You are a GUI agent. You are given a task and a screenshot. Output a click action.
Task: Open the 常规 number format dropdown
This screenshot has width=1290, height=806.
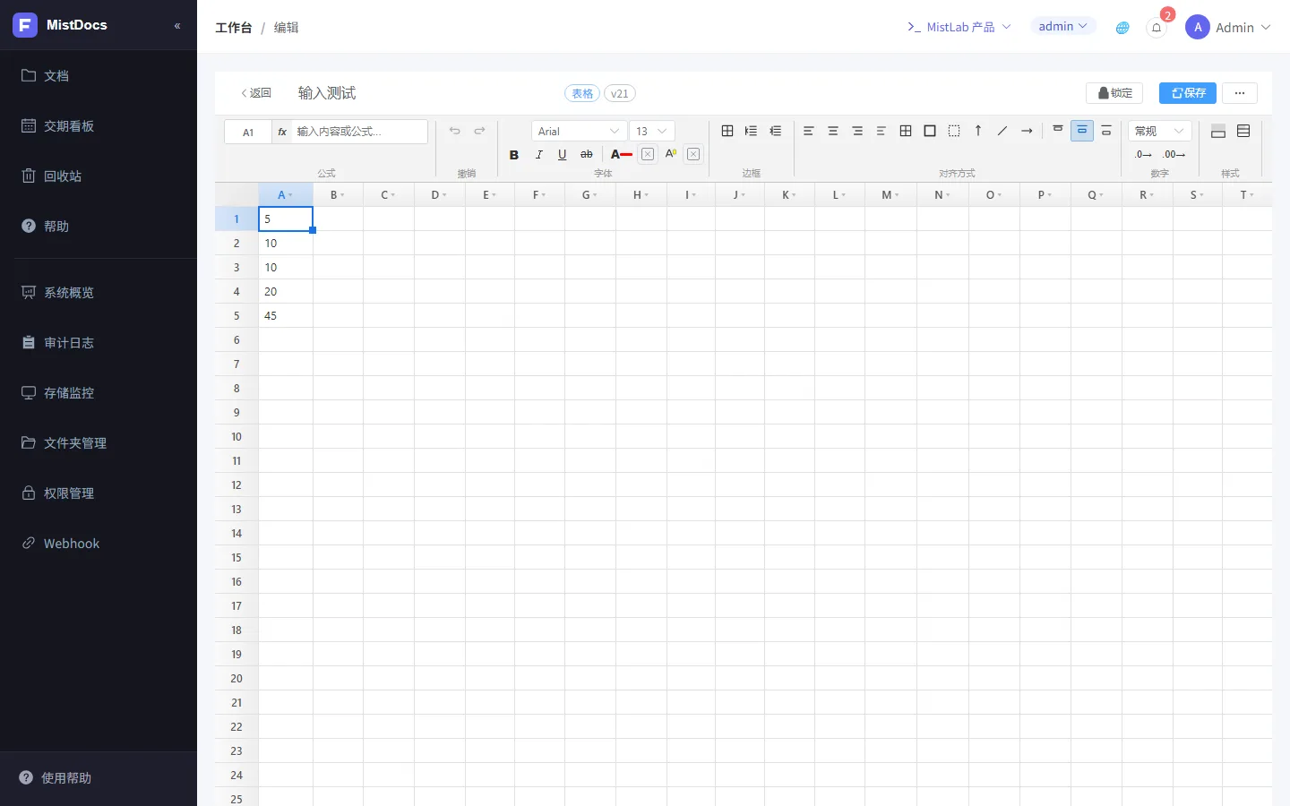click(1160, 131)
